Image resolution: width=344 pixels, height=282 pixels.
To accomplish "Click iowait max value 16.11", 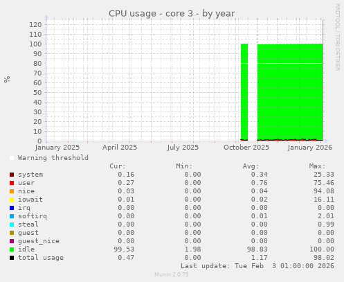I will click(x=324, y=200).
